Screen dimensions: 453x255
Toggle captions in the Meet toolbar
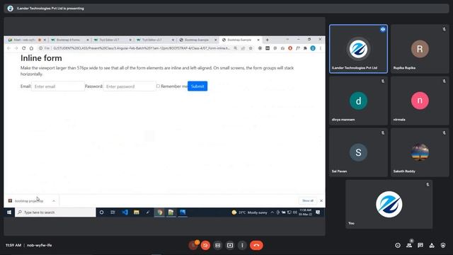(218, 246)
